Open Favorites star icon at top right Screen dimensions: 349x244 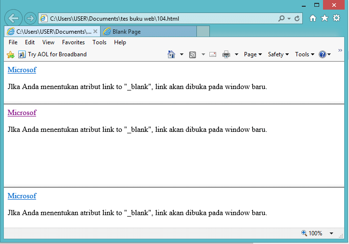[x=324, y=18]
